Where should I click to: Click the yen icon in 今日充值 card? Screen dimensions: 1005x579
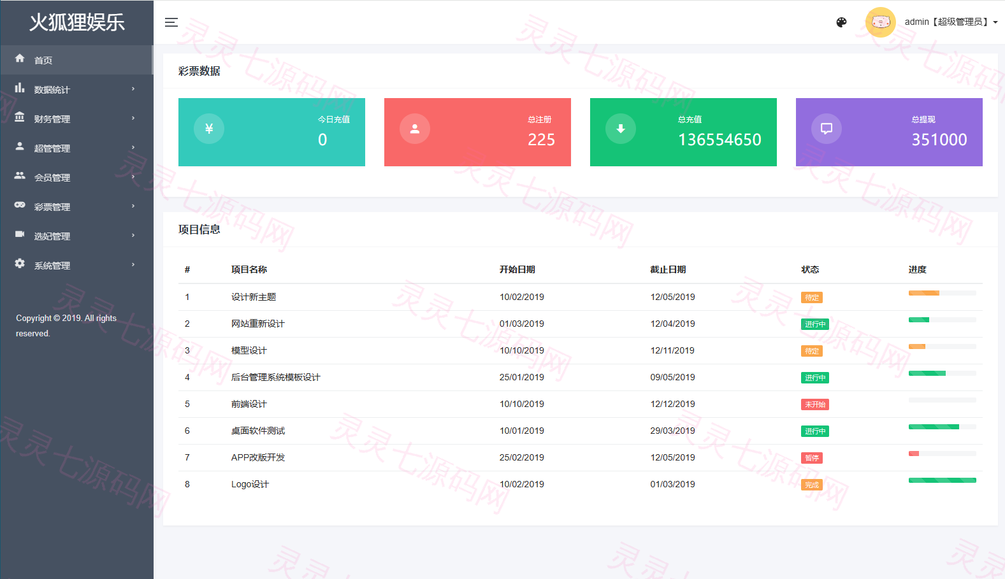click(209, 129)
